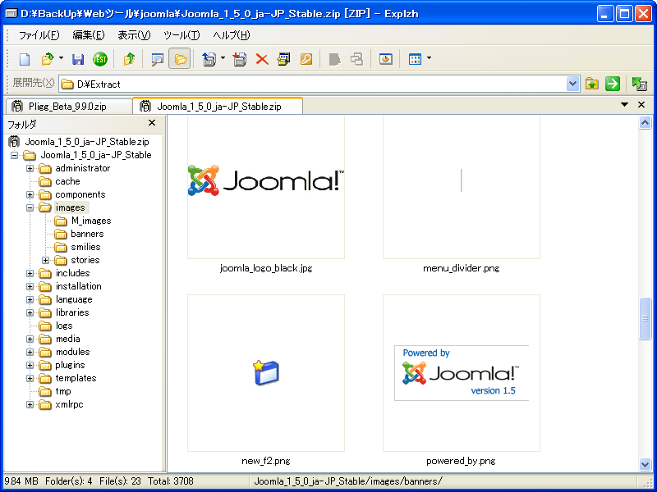Open the 表示(V) menu
Screen dimensions: 657x492
[x=134, y=35]
